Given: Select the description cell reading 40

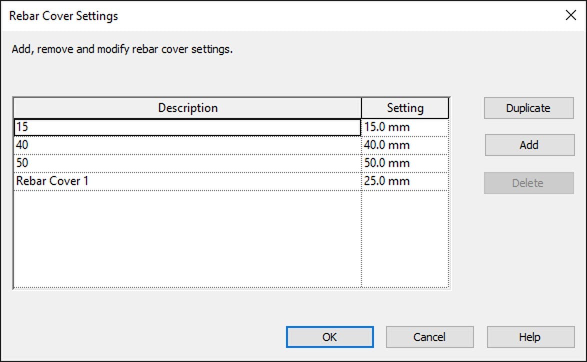Looking at the screenshot, I should point(187,145).
